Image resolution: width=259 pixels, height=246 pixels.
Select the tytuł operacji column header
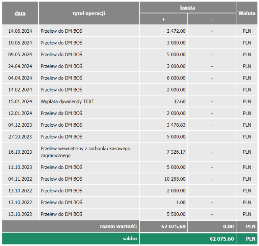(x=89, y=13)
